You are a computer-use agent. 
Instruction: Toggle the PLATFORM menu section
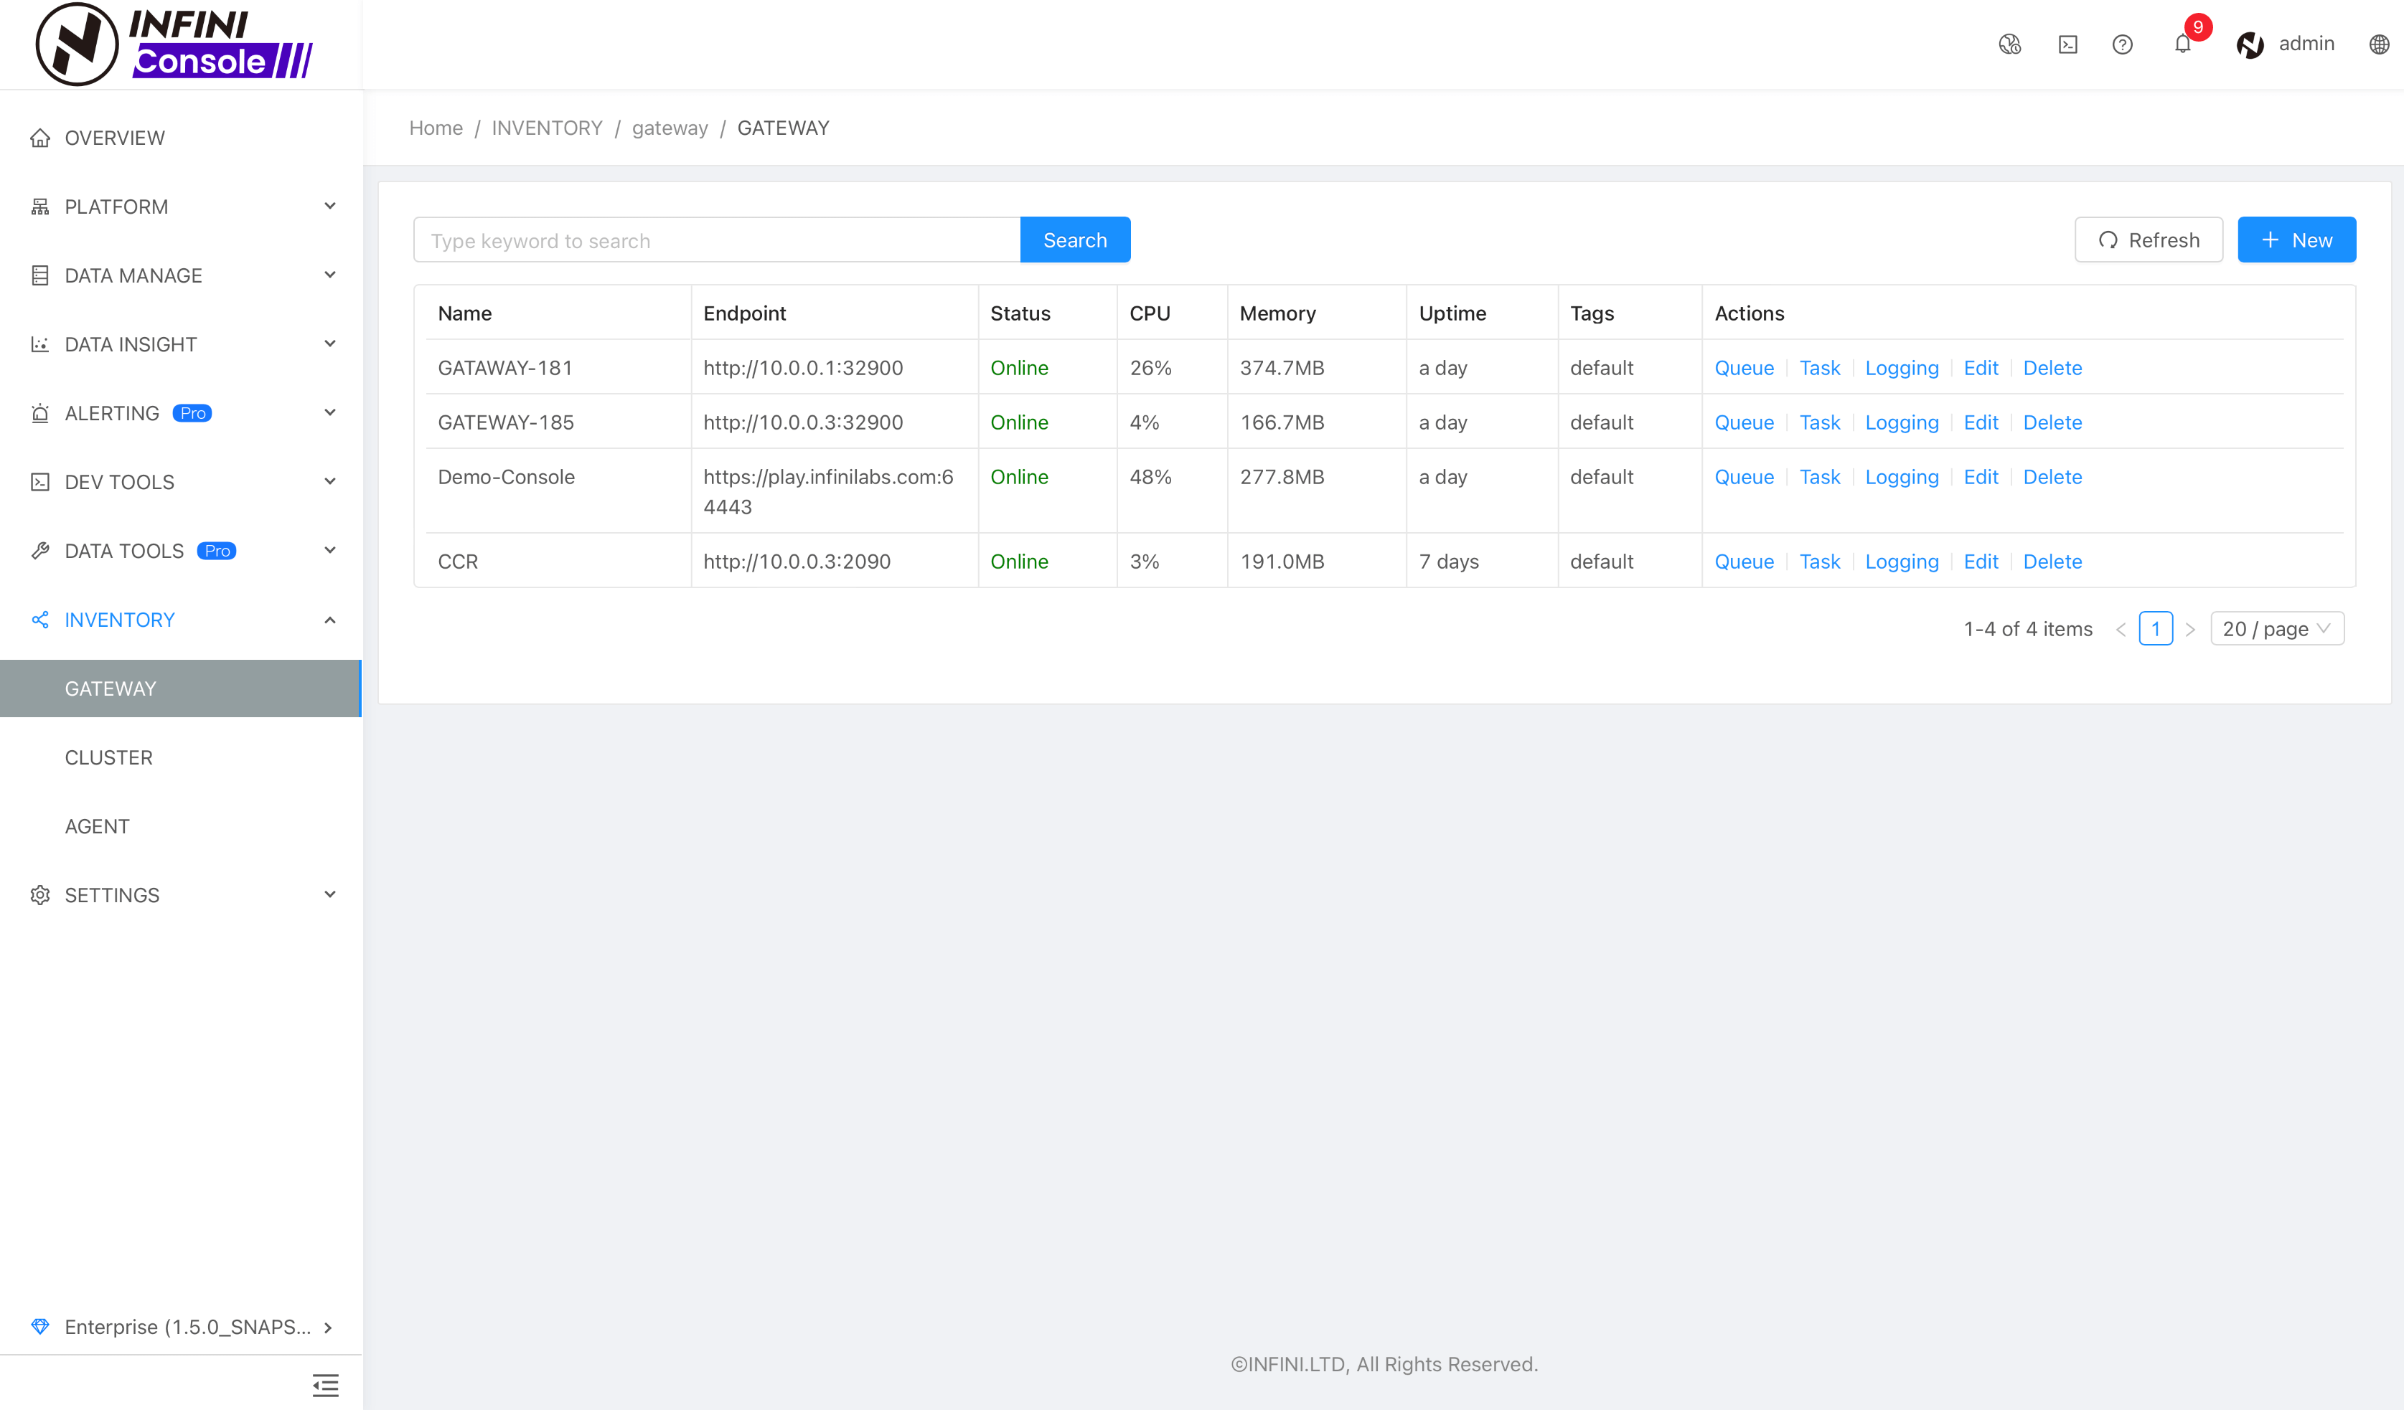pyautogui.click(x=182, y=205)
